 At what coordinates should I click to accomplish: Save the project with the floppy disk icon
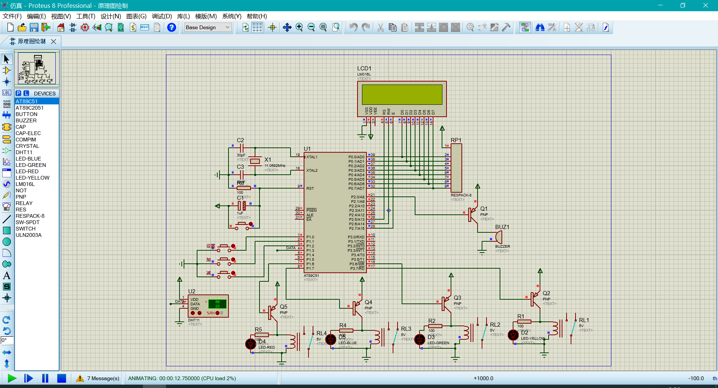pos(34,27)
